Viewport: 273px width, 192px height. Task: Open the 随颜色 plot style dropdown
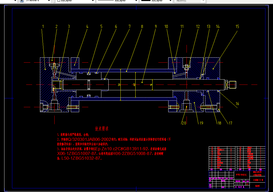point(189,1)
